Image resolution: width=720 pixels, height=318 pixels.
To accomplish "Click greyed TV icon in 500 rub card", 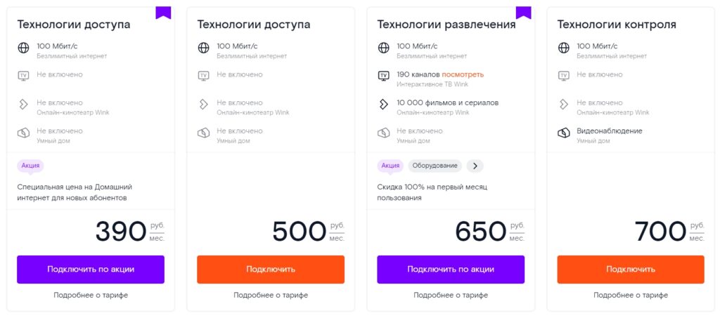I will click(x=203, y=76).
